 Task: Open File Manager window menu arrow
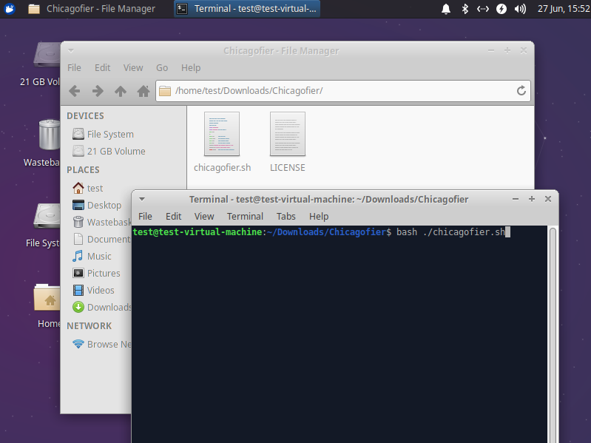click(71, 50)
